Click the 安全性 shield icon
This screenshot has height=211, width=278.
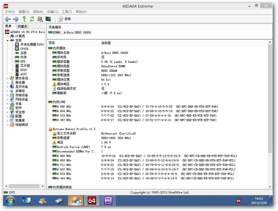coord(12,112)
